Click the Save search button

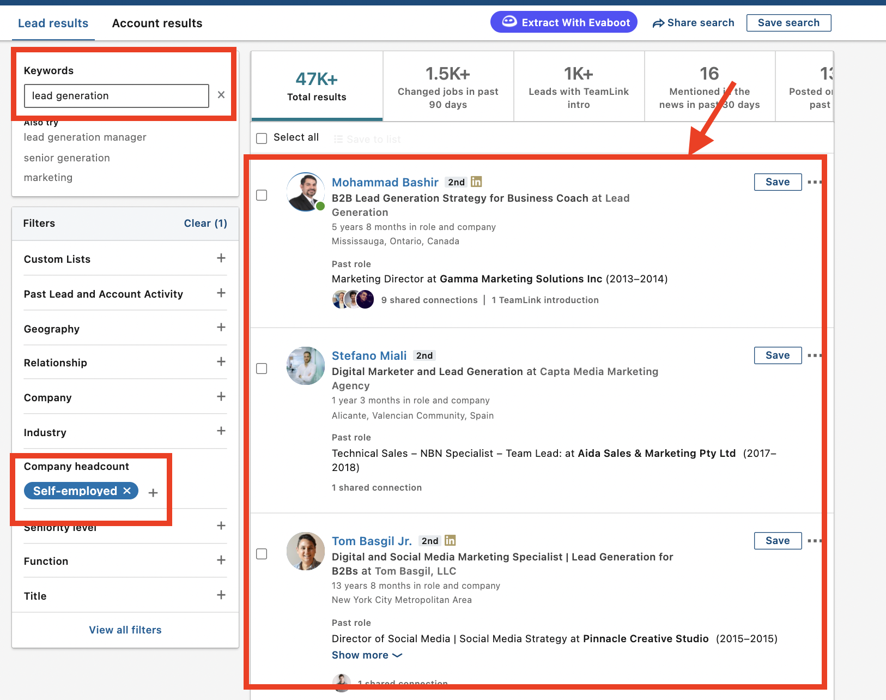click(788, 23)
